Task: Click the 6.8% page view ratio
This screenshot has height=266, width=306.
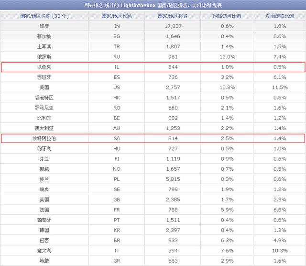Action: [x=280, y=210]
